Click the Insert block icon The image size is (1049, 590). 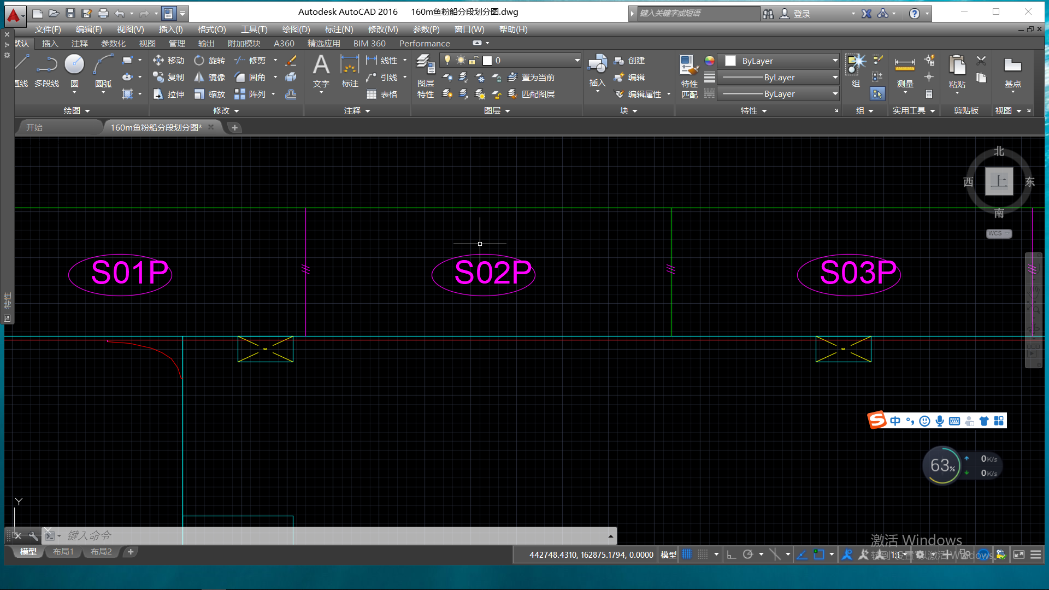pyautogui.click(x=597, y=64)
